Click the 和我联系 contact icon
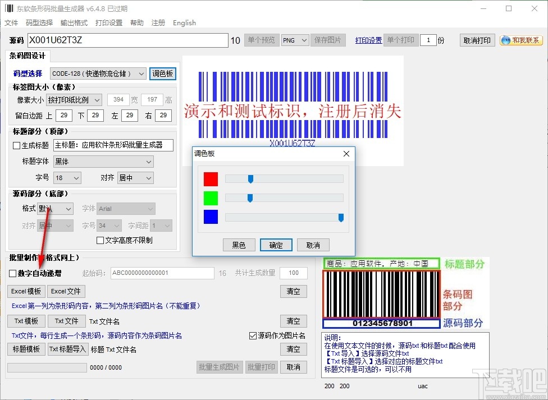Image resolution: width=548 pixels, height=400 pixels. click(520, 40)
